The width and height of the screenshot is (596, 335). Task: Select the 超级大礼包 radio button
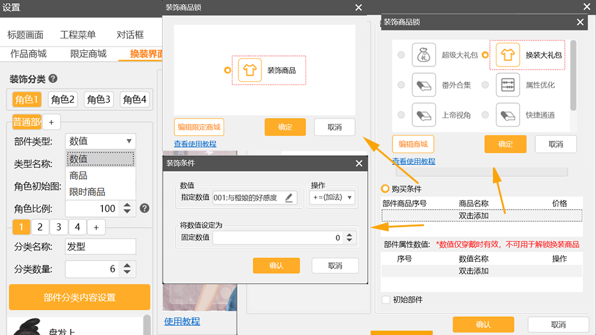click(x=401, y=55)
